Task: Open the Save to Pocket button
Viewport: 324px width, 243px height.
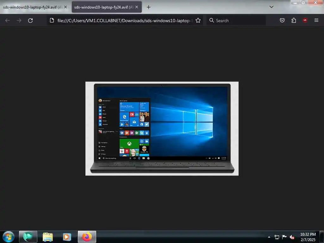Action: point(282,20)
